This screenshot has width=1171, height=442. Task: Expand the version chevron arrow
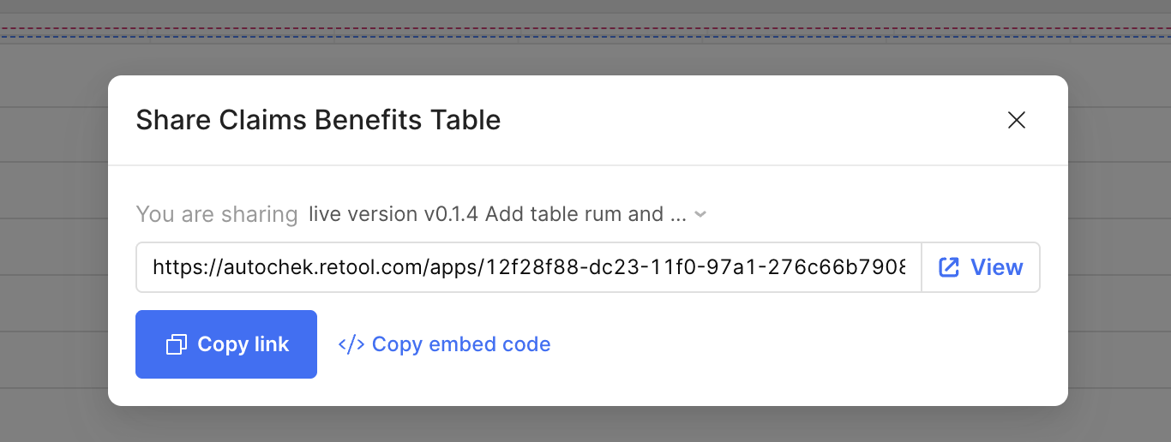700,214
